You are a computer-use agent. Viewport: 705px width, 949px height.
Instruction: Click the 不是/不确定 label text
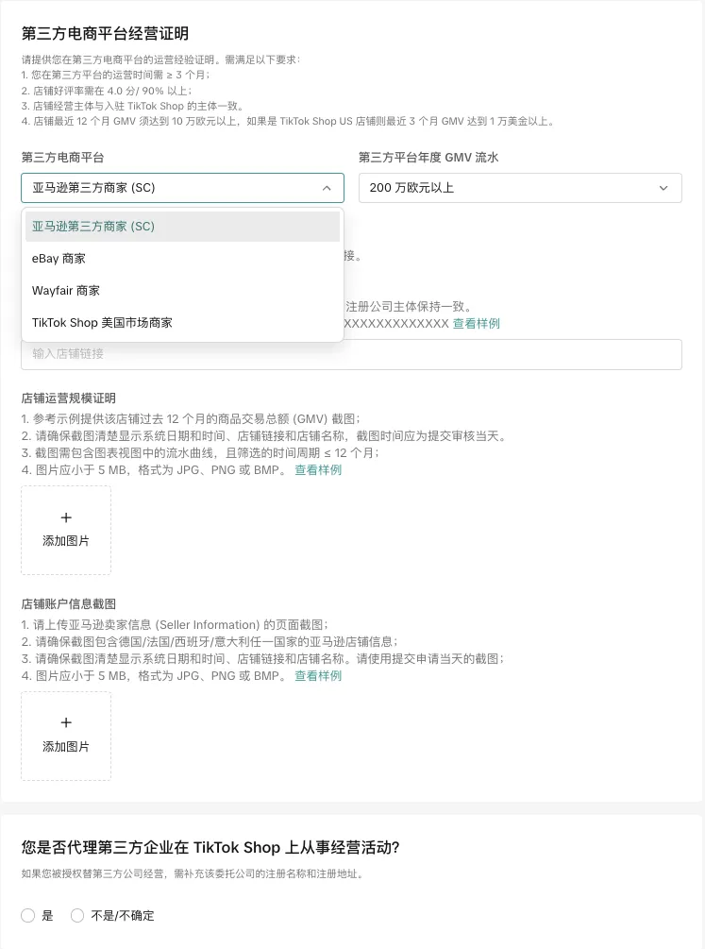[x=122, y=915]
